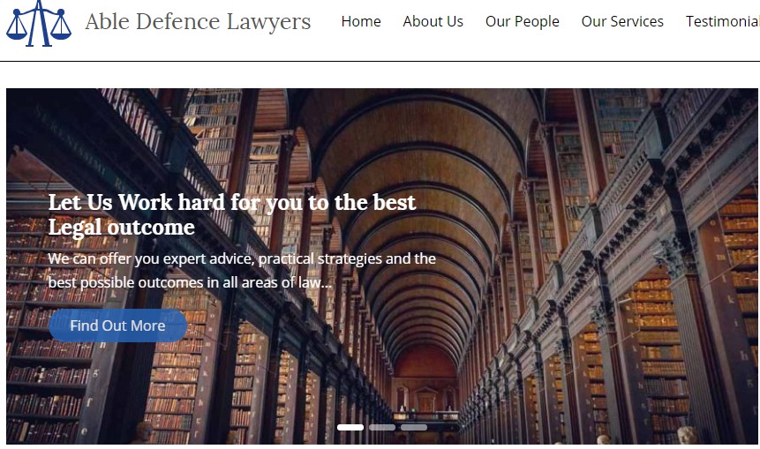Click the Able Defence Lawyers site title
Image resolution: width=760 pixels, height=449 pixels.
pos(198,21)
